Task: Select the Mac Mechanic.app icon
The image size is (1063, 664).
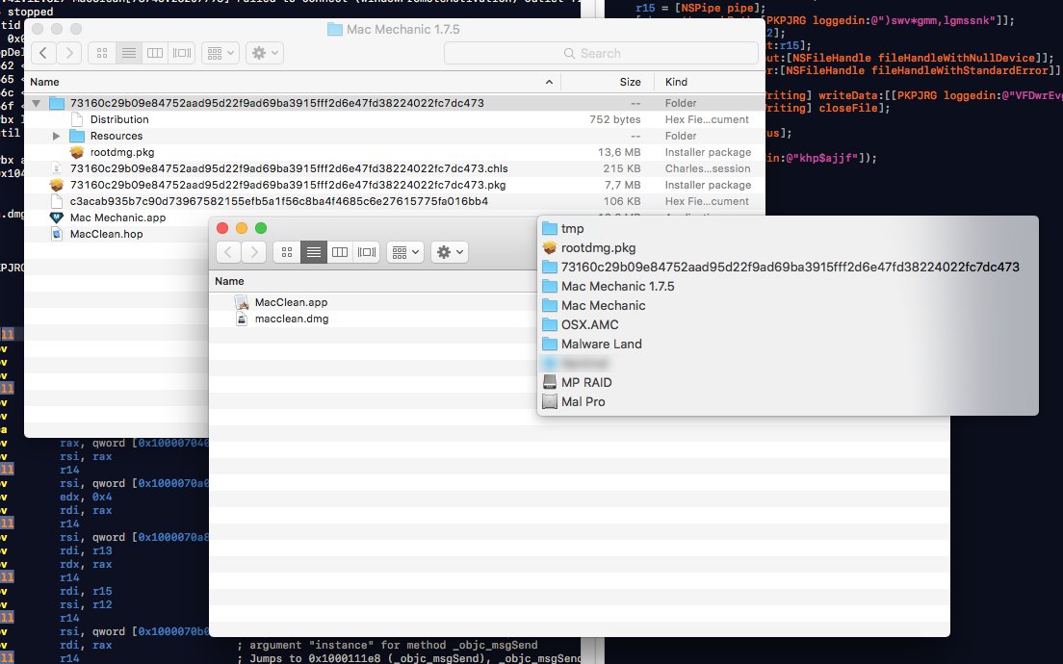Action: coord(57,217)
